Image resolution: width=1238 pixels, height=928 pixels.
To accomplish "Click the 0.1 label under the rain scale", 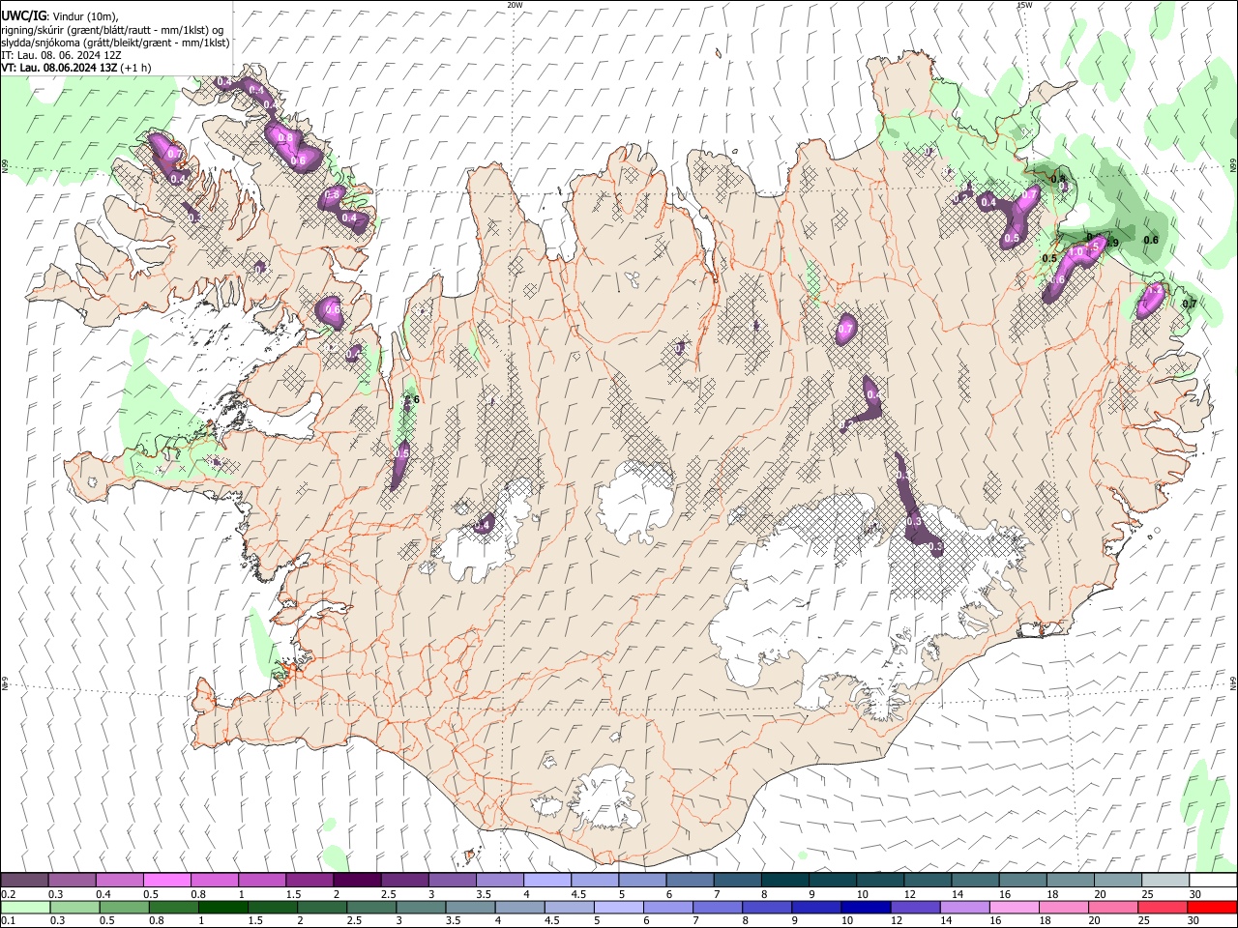I will [8, 921].
